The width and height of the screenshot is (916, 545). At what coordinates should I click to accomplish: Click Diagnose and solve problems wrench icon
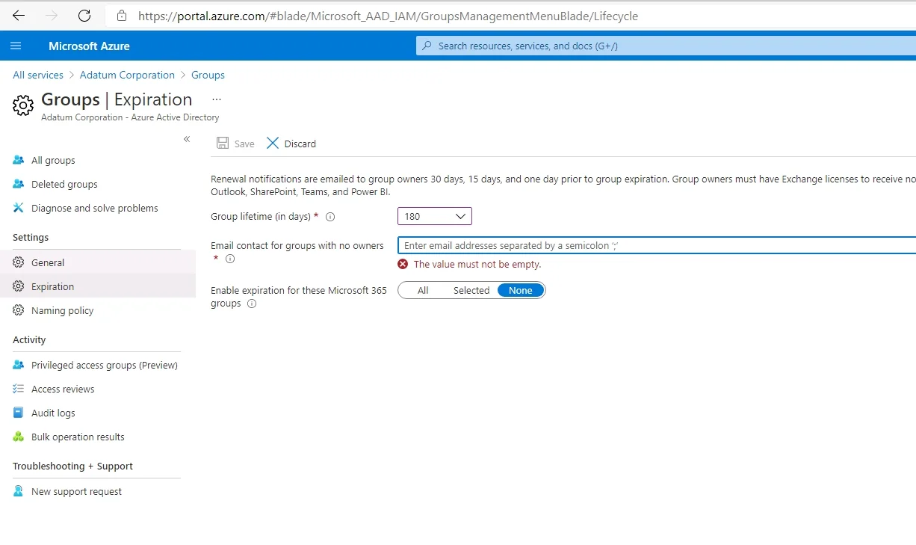pos(19,208)
